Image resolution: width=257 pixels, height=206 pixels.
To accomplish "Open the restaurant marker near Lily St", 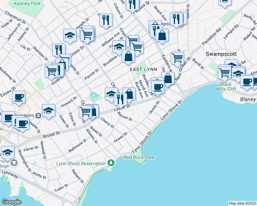I will pyautogui.click(x=59, y=50).
